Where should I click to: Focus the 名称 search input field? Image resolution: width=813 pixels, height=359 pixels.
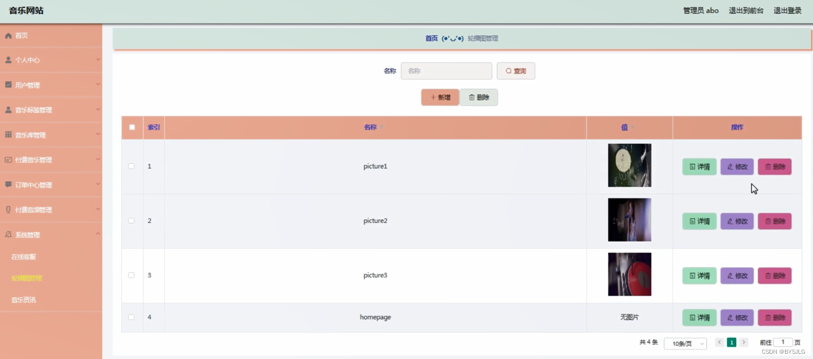point(446,71)
